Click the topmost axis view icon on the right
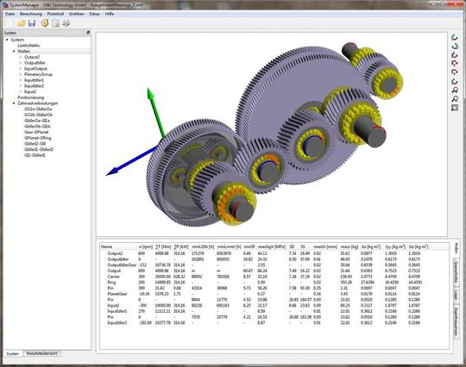The width and height of the screenshot is (466, 367). pyautogui.click(x=455, y=38)
